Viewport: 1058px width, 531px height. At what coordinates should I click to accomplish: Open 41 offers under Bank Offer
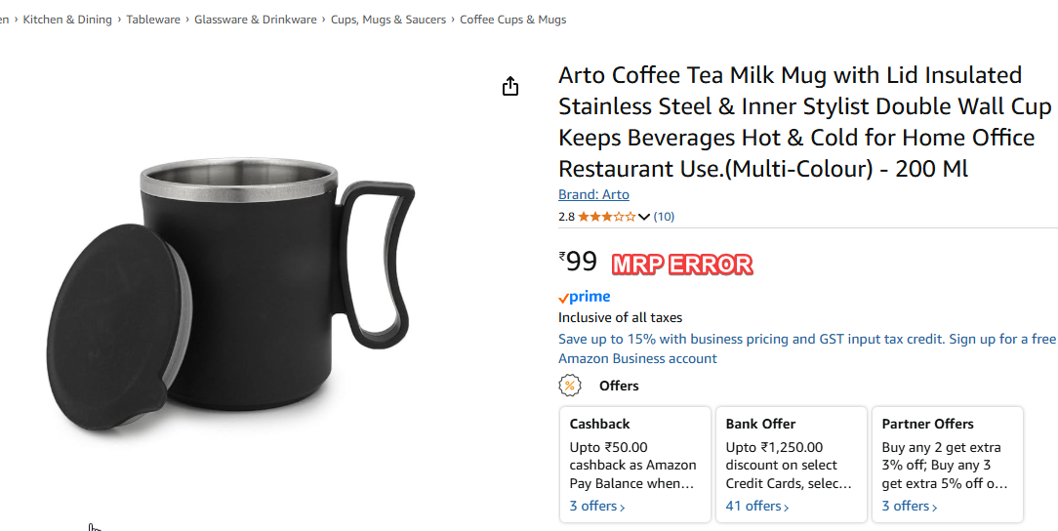point(757,506)
